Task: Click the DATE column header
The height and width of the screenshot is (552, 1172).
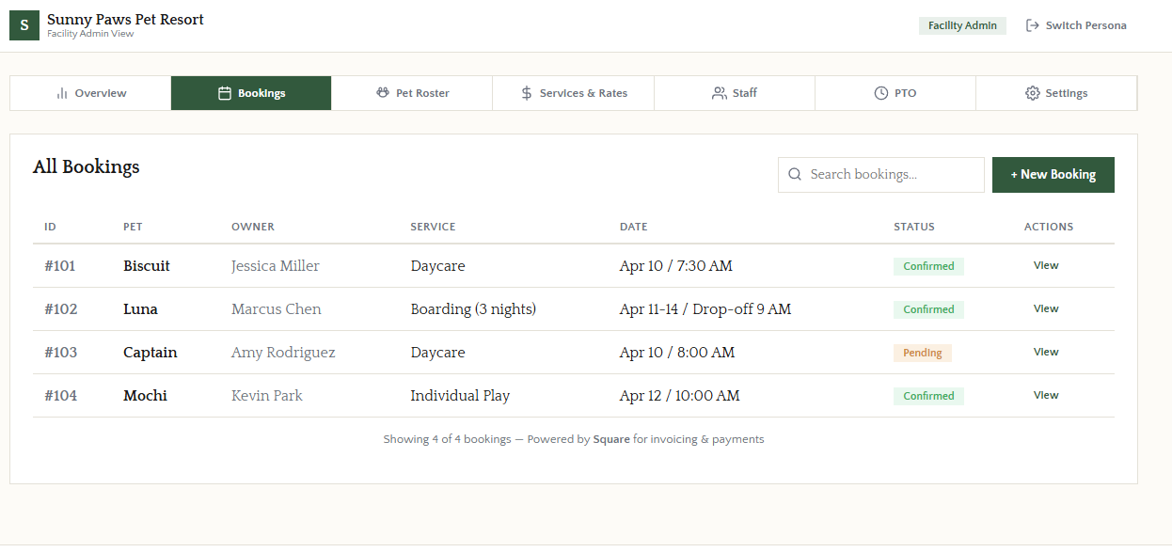Action: pyautogui.click(x=634, y=227)
